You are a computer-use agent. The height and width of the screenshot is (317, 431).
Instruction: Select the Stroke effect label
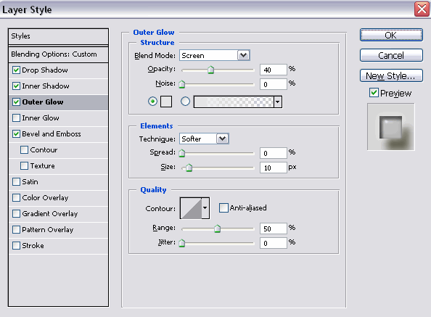33,245
